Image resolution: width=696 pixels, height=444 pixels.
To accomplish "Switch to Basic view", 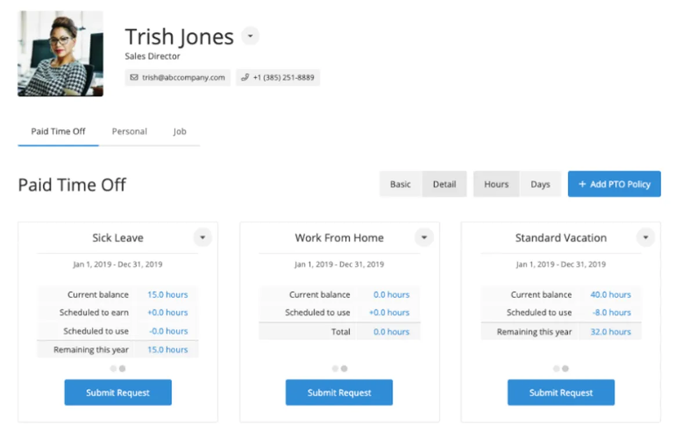I will 400,184.
